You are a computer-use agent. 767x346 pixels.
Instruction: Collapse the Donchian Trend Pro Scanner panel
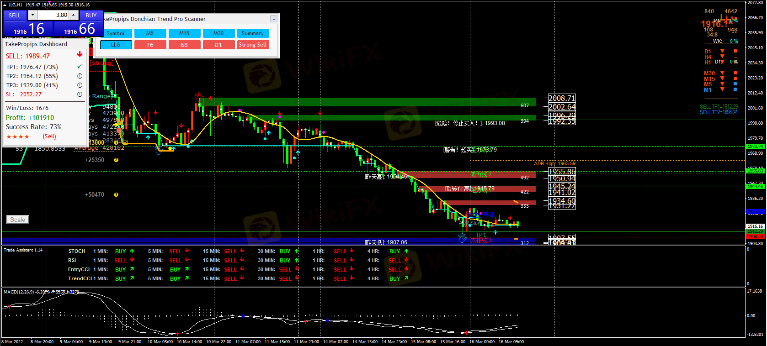click(273, 19)
